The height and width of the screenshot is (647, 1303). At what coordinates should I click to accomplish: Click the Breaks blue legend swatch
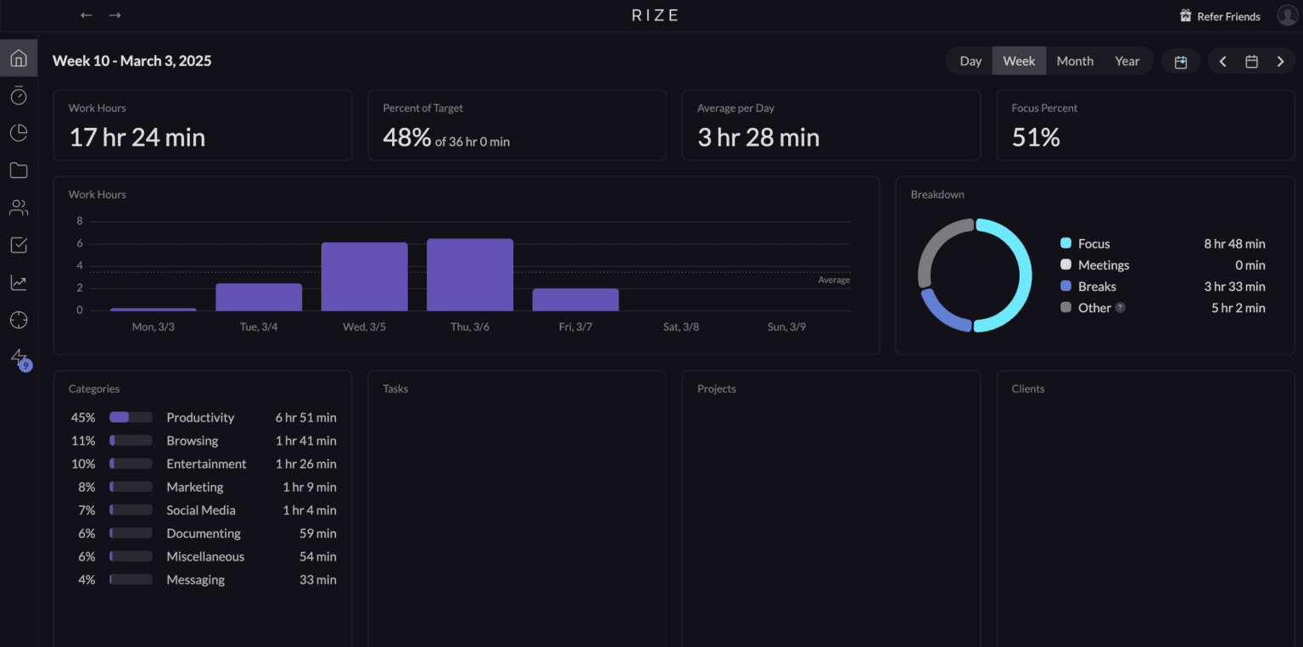click(x=1066, y=287)
